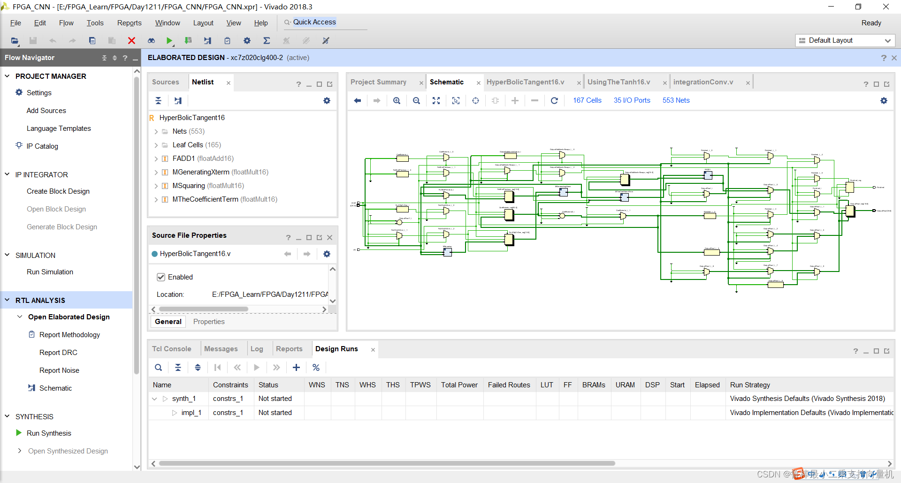Toggle the Enabled checkbox
The width and height of the screenshot is (901, 483).
pyautogui.click(x=161, y=277)
